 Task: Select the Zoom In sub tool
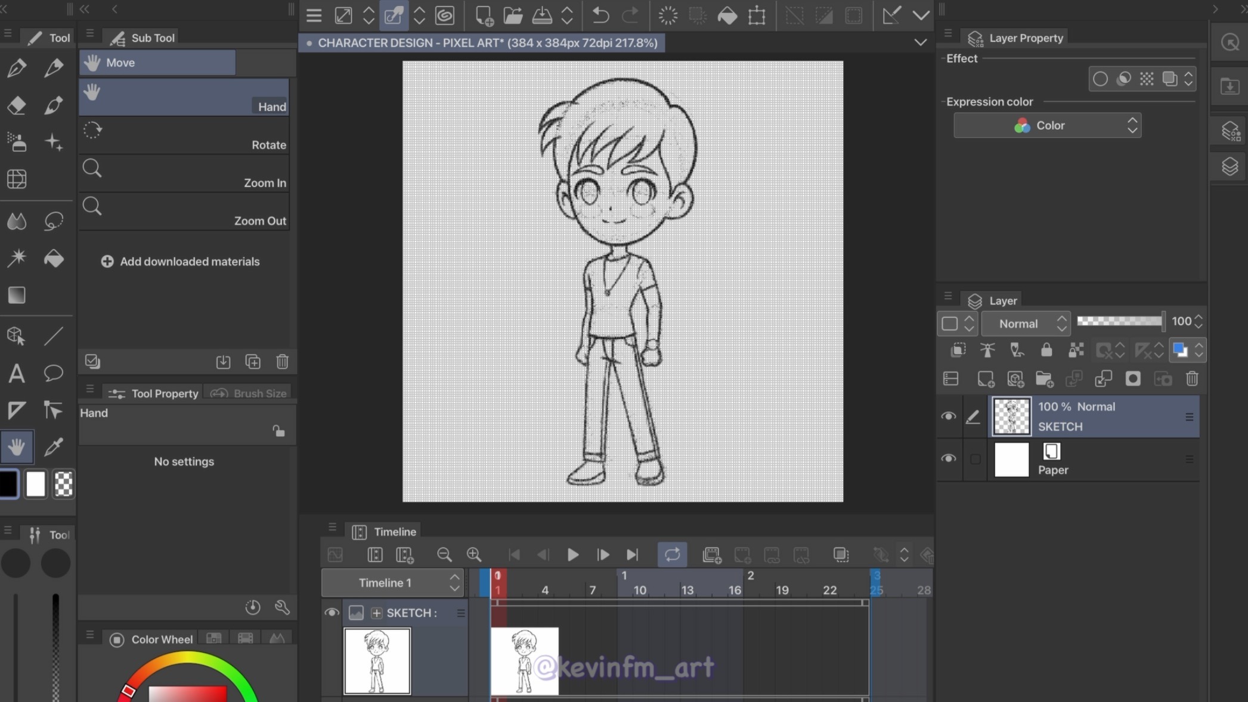(184, 174)
